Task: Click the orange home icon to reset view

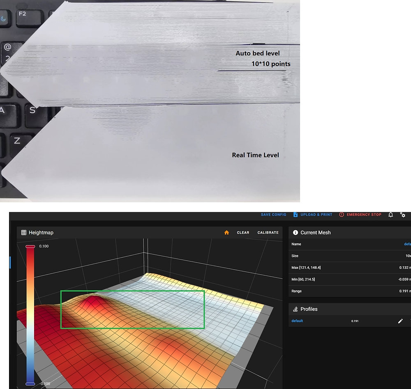Action: pos(226,232)
